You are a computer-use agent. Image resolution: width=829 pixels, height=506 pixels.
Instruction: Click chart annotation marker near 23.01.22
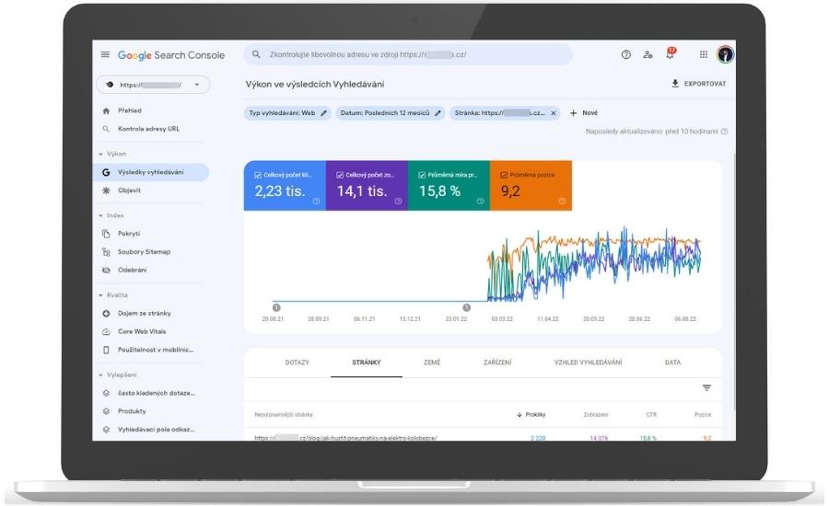coord(466,307)
